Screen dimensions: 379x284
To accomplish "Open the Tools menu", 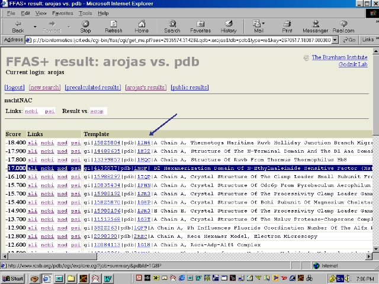I will 85,13.
